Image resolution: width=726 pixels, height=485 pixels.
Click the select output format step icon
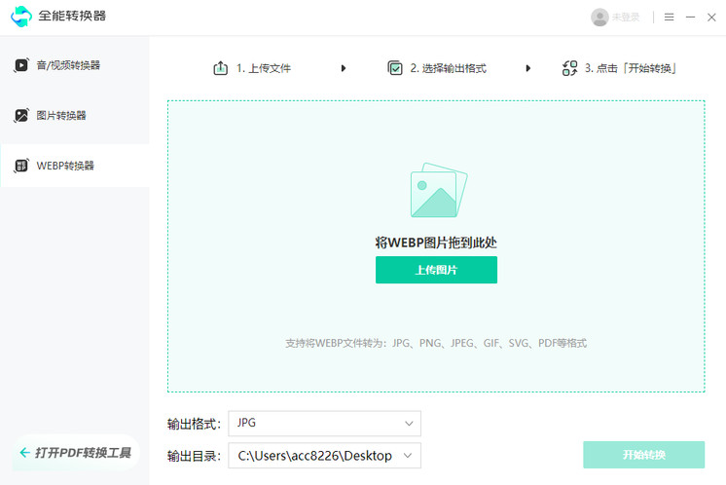click(395, 68)
